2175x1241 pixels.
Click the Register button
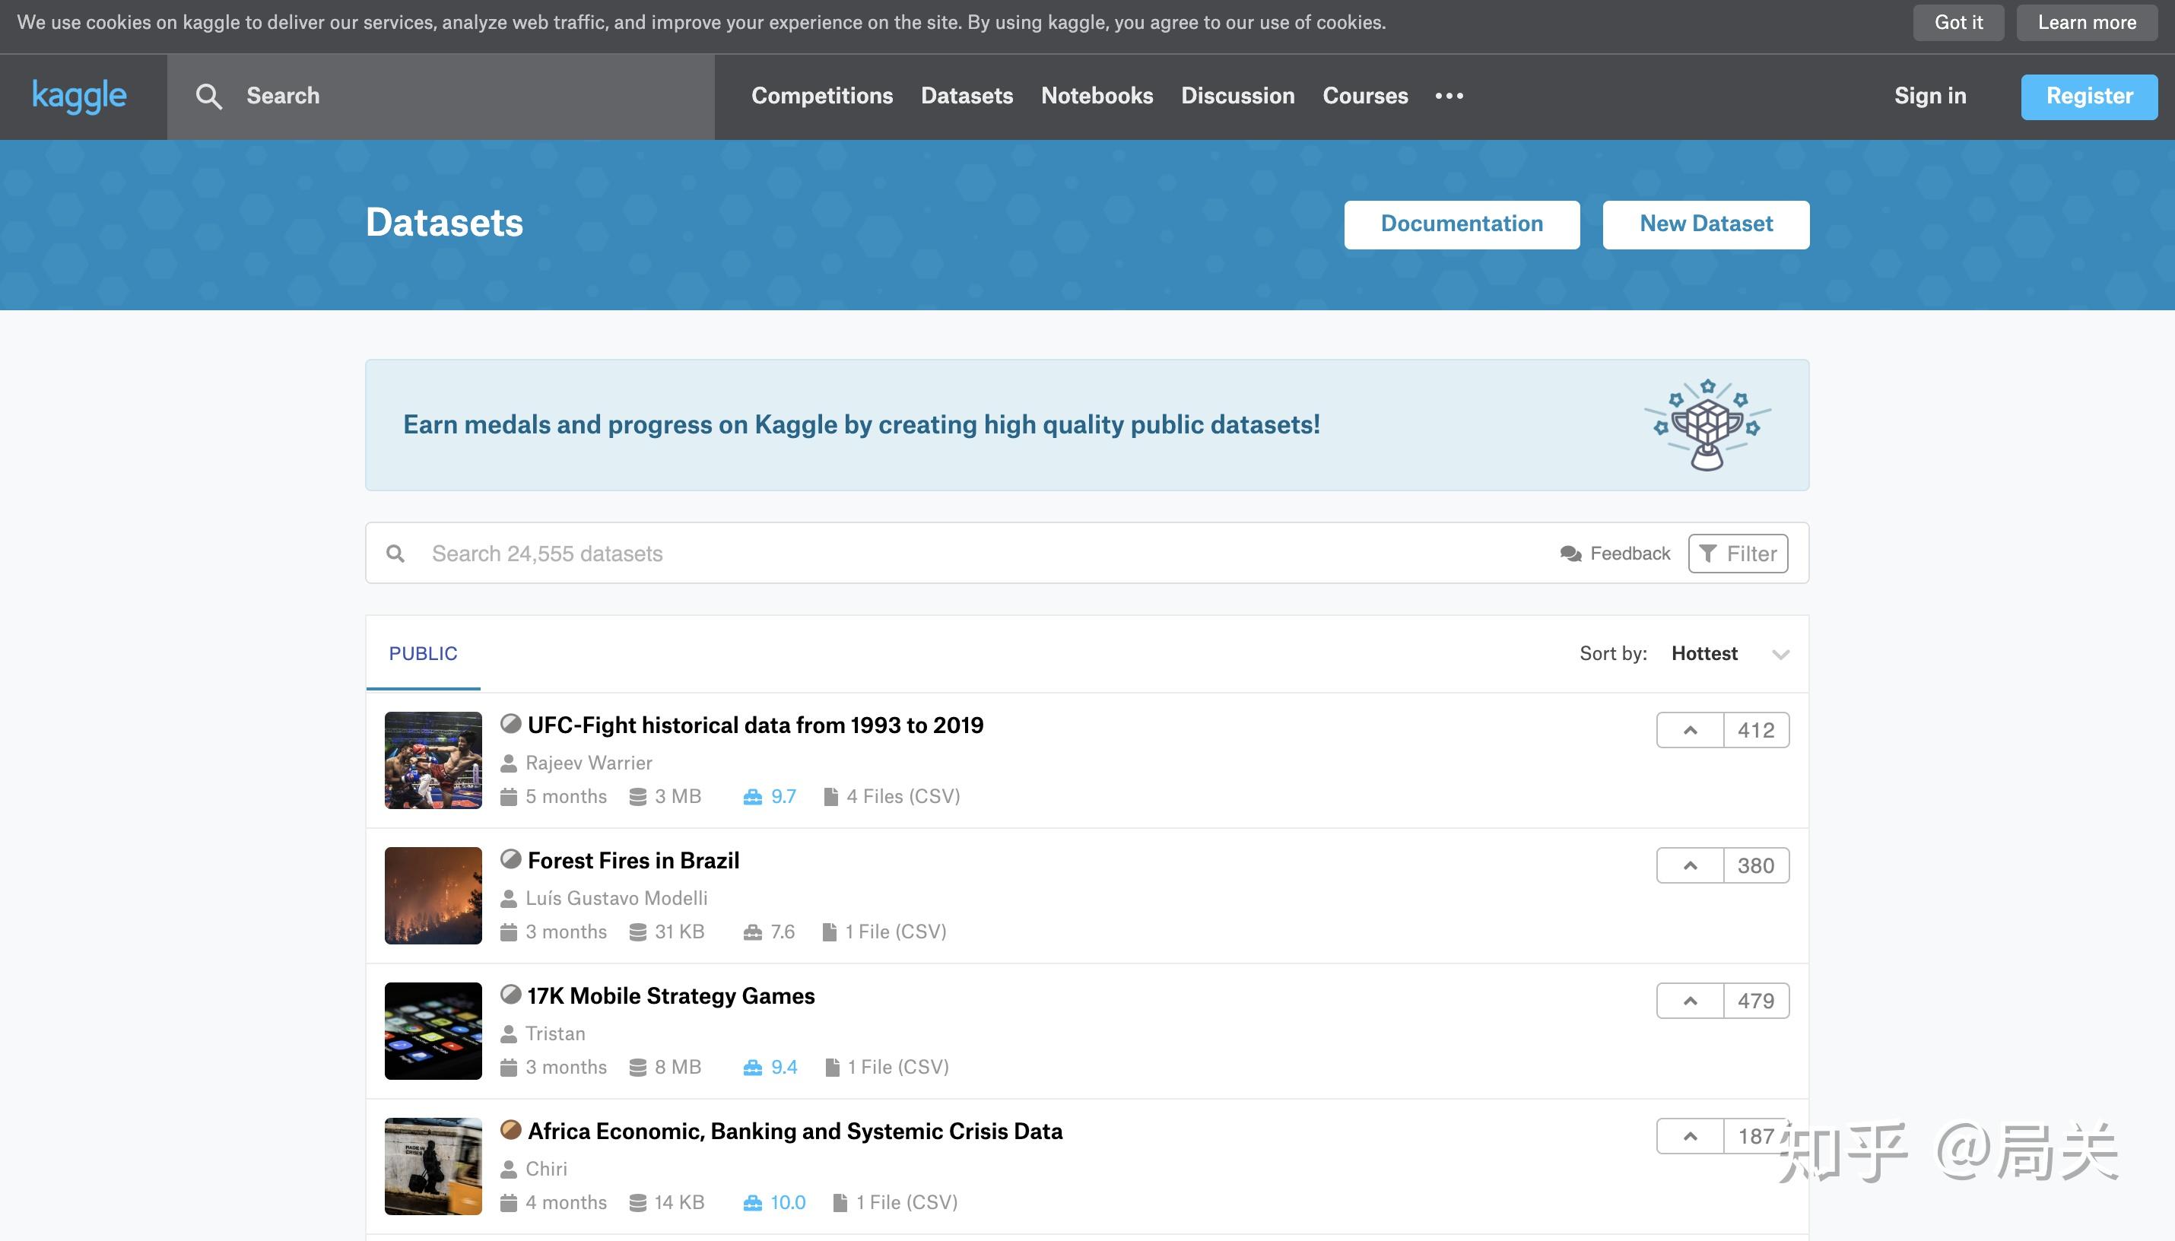click(2089, 97)
